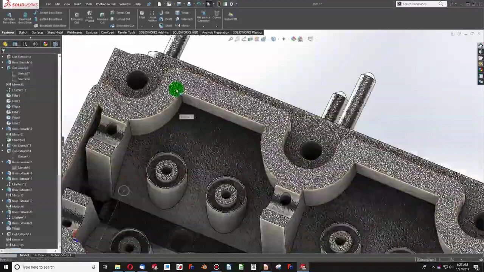
Task: Select Mirror11 in the feature tree
Action: pos(17,134)
